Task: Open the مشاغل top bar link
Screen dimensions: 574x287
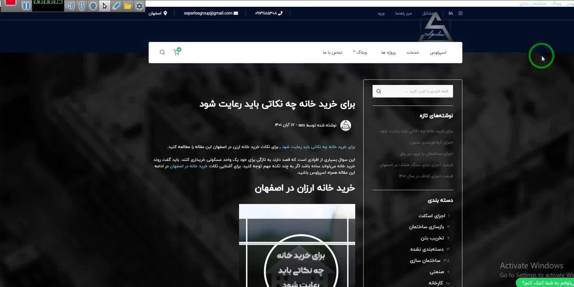Action: 428,13
